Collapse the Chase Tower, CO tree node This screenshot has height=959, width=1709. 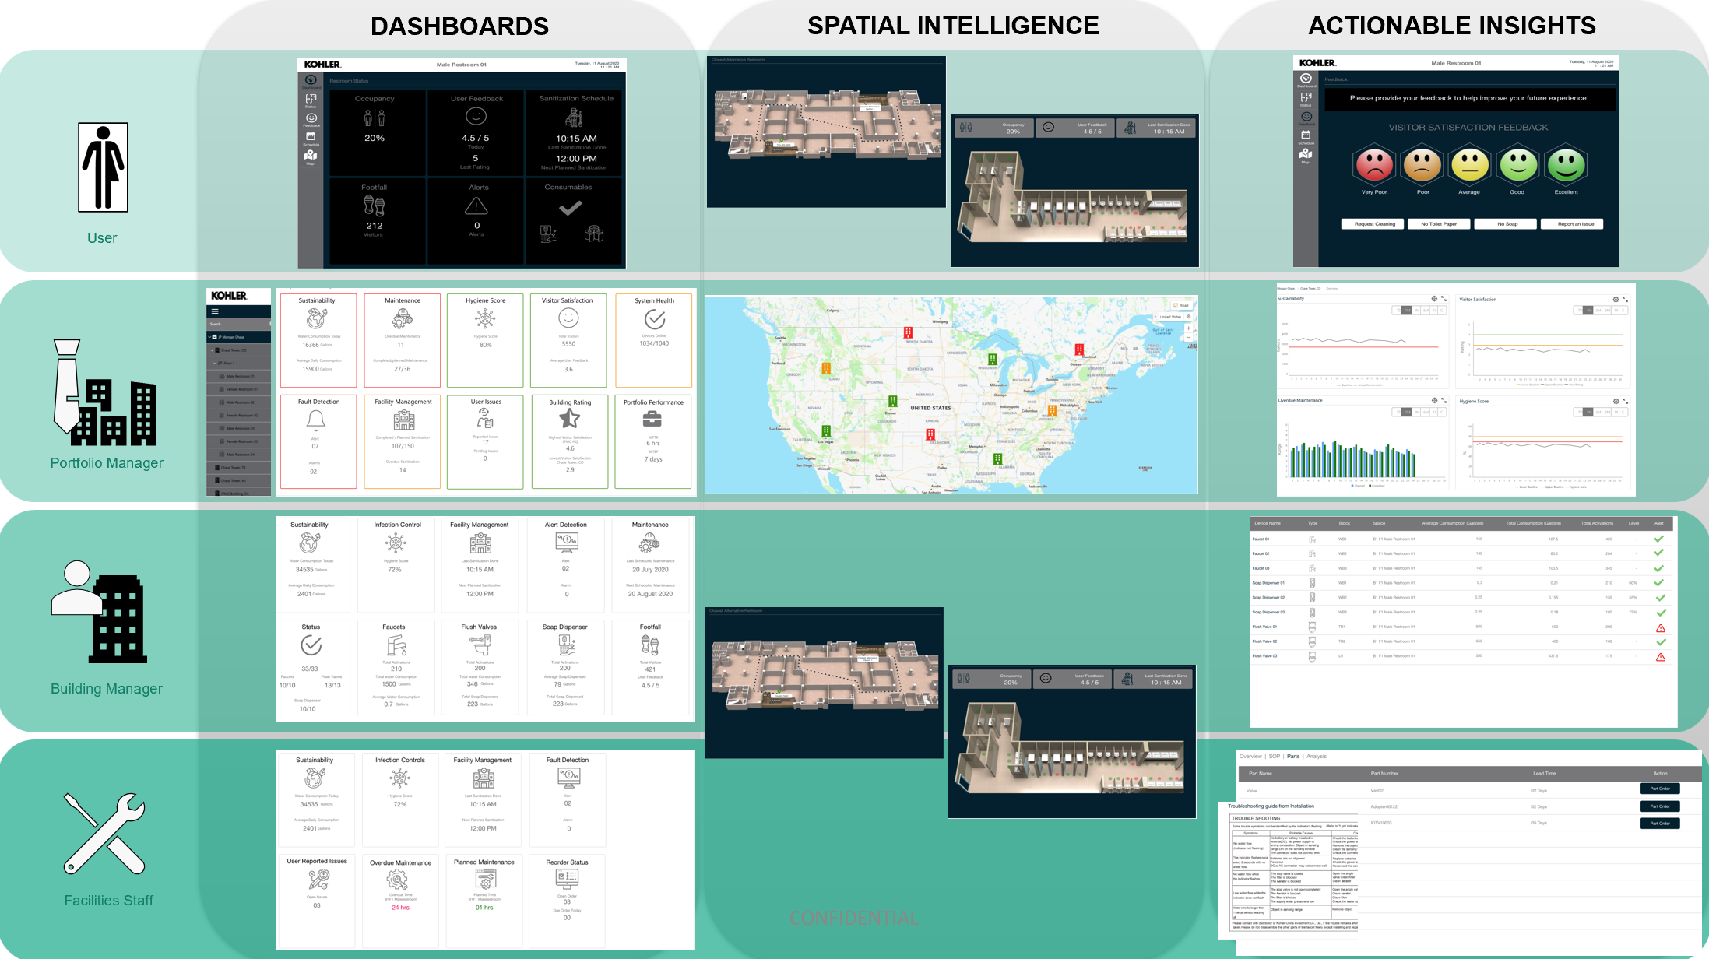212,350
